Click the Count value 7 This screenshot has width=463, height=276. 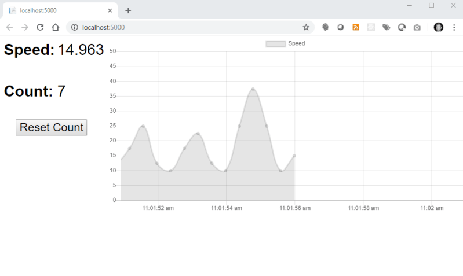coord(61,91)
